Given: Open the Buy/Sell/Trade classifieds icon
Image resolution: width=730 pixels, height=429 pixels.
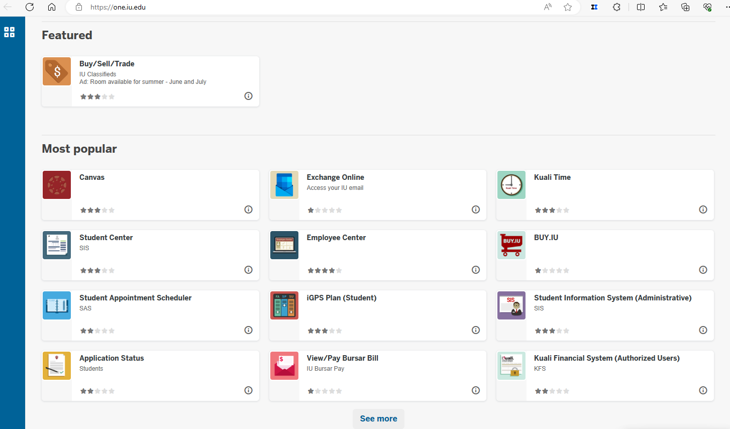Looking at the screenshot, I should click(57, 71).
